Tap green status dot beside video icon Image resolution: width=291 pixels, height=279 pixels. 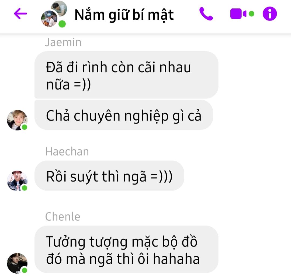click(x=251, y=14)
